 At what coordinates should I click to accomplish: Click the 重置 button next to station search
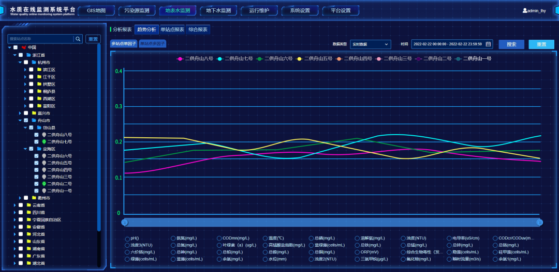coord(93,39)
